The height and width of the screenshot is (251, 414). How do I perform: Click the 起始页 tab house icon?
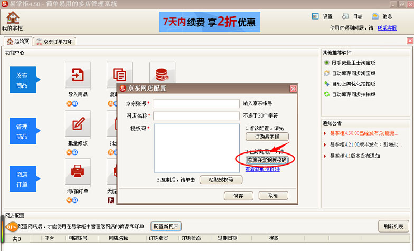[10, 41]
